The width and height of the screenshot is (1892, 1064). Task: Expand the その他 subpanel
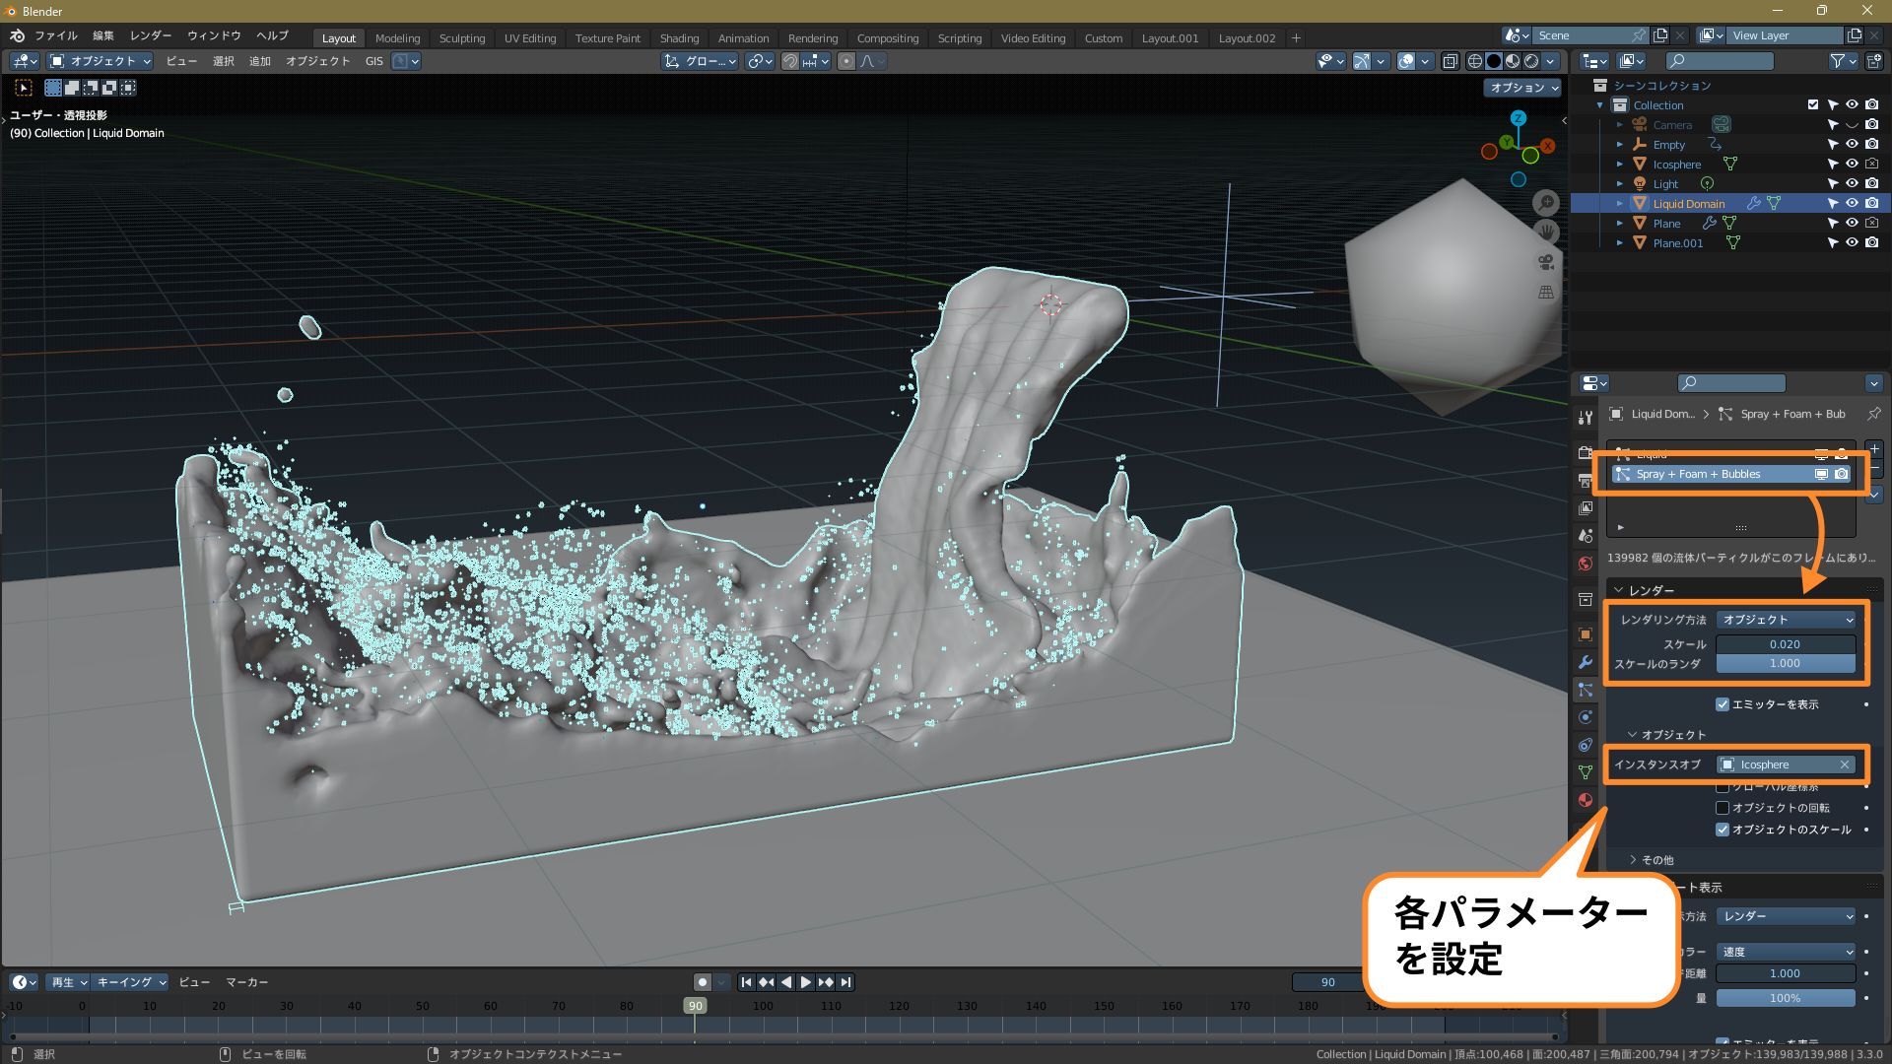tap(1656, 860)
